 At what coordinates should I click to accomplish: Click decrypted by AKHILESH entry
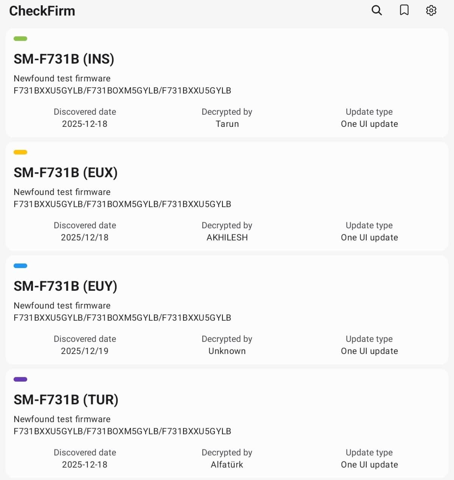(x=227, y=237)
